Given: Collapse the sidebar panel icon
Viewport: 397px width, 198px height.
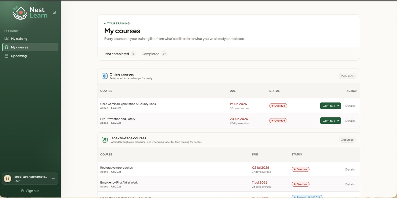Looking at the screenshot, I should (54, 12).
